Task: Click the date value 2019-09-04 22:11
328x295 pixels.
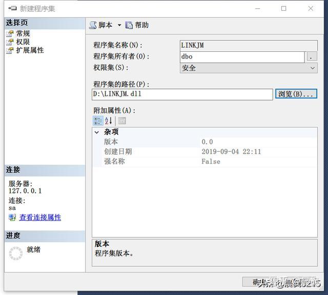Action: (231, 152)
